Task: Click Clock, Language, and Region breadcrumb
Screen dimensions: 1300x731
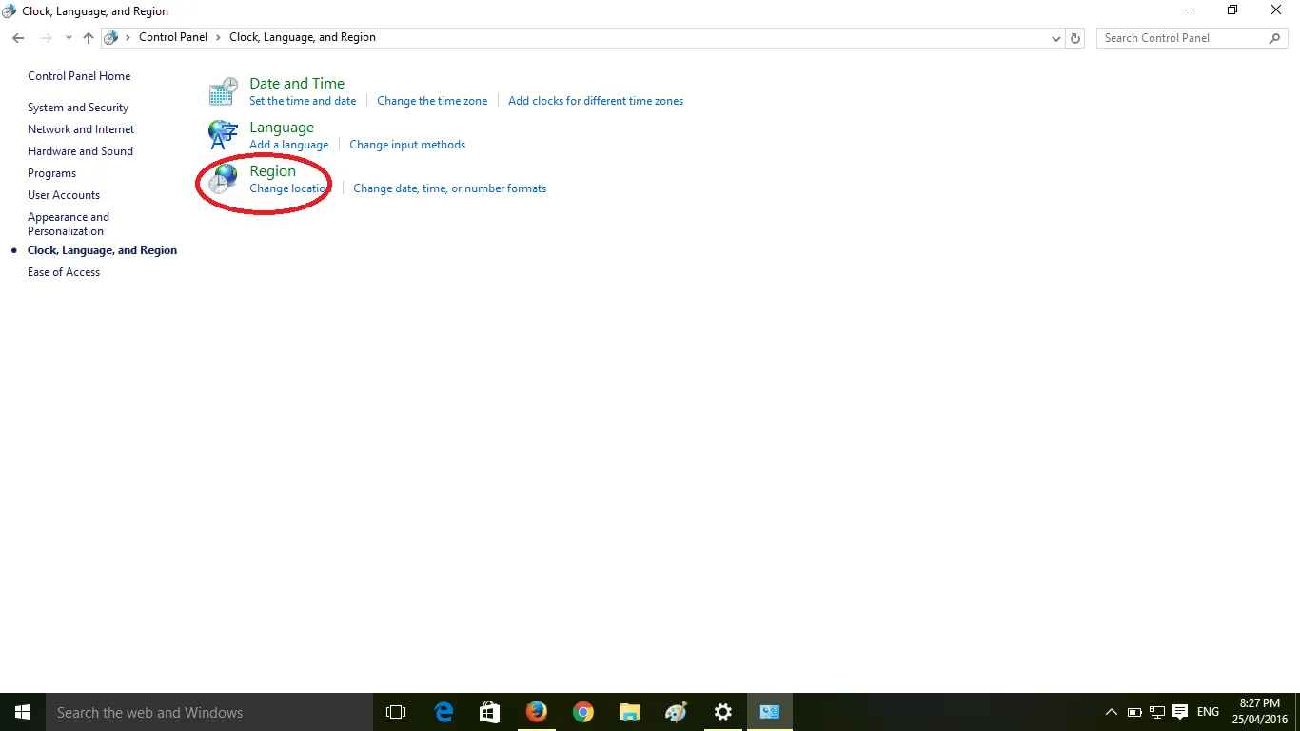Action: [x=303, y=38]
